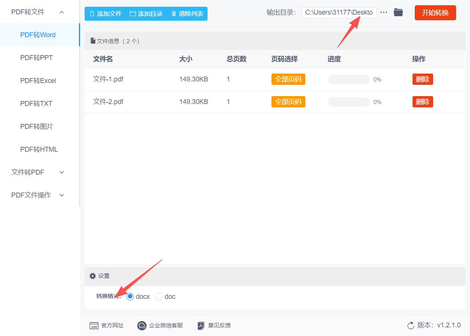The height and width of the screenshot is (336, 470).
Task: Open 全部页码 for 文件-1.pdf
Action: point(288,79)
